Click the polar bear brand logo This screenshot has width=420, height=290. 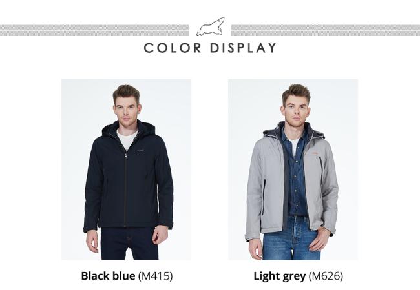[x=211, y=26]
